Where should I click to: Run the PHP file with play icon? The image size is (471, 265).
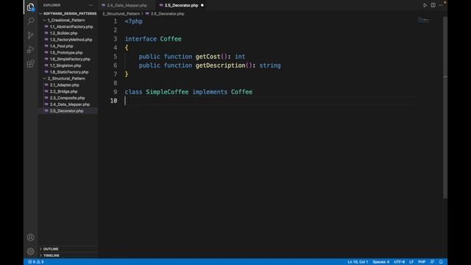point(425,5)
